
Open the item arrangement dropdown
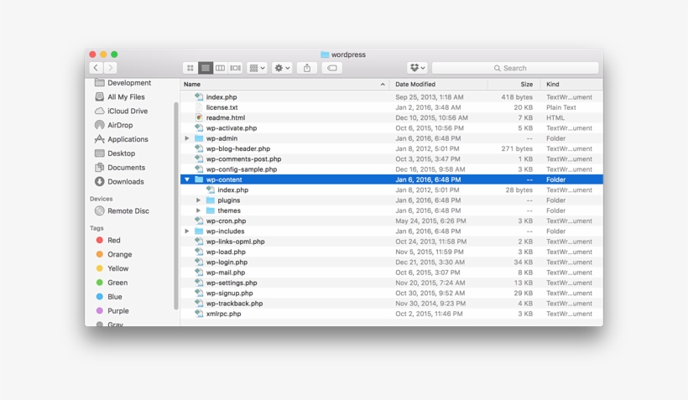[257, 68]
